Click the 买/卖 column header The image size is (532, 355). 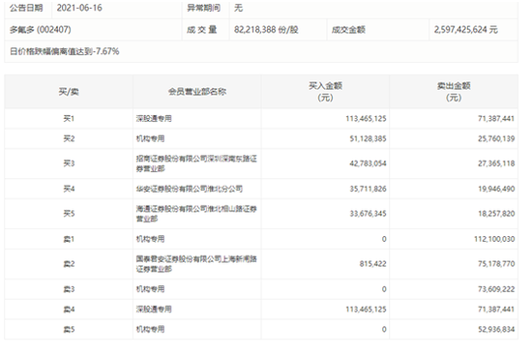click(x=69, y=92)
